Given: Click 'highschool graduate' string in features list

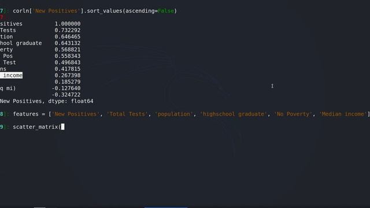Looking at the screenshot, I should click(234, 114).
